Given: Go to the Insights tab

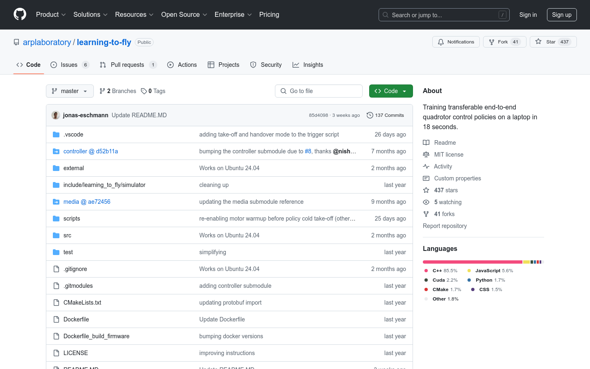Looking at the screenshot, I should [308, 65].
